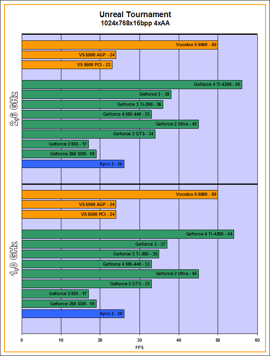
Task: Select Voodoo 5 6000 bar in 1,0 GHz group
Action: pos(119,194)
